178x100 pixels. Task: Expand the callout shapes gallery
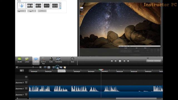point(60,8)
